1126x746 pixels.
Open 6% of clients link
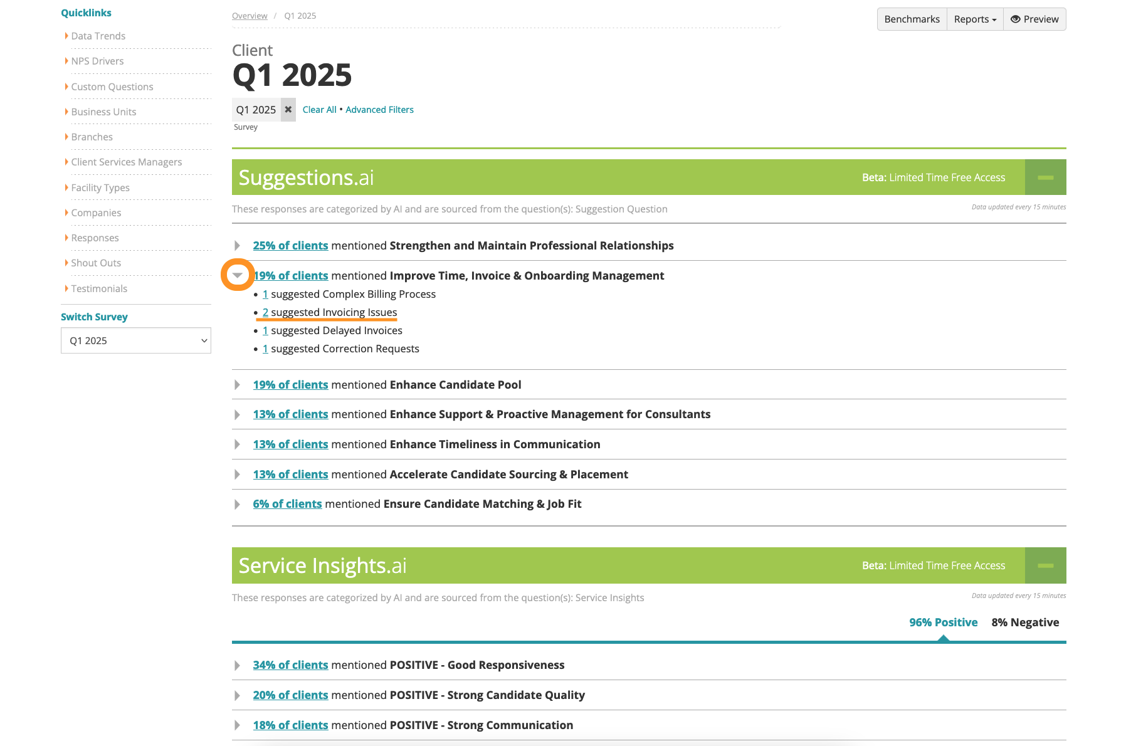click(x=287, y=504)
